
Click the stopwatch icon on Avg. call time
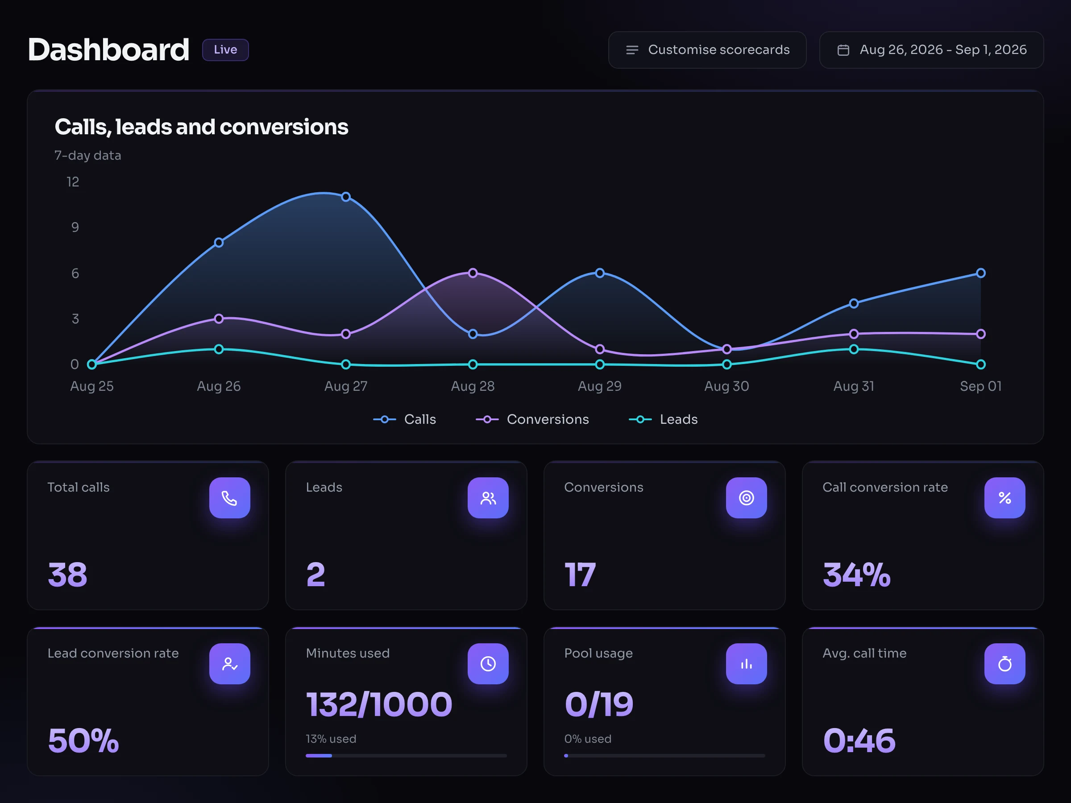pyautogui.click(x=1005, y=664)
